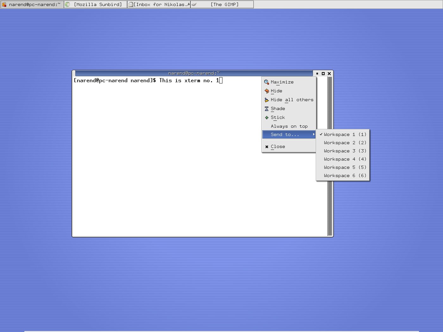
Task: Toggle Always on top option
Action: [289, 126]
